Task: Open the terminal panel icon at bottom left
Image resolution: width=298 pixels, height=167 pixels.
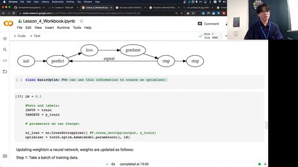Action: tap(5, 156)
